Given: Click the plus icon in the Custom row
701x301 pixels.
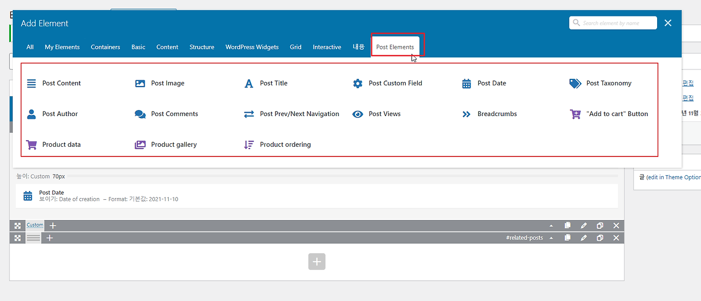Looking at the screenshot, I should click(x=53, y=225).
